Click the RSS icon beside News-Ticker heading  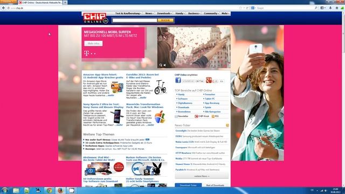point(227,126)
